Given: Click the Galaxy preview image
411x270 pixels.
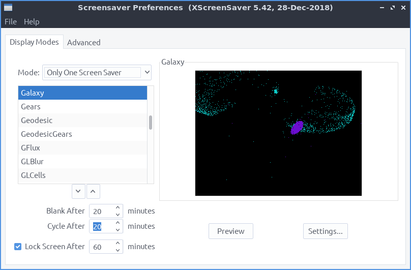Looking at the screenshot, I should [x=278, y=133].
